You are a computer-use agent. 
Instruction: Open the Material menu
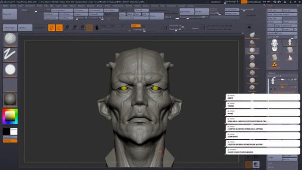pyautogui.click(x=91, y=6)
